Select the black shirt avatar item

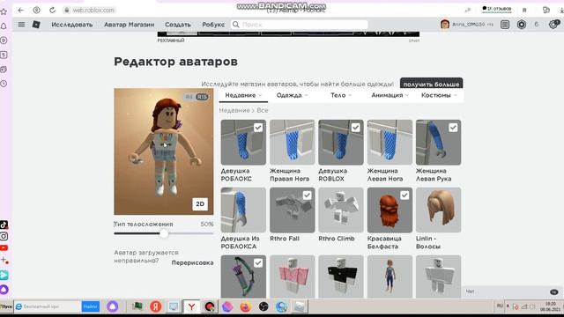[x=341, y=276]
